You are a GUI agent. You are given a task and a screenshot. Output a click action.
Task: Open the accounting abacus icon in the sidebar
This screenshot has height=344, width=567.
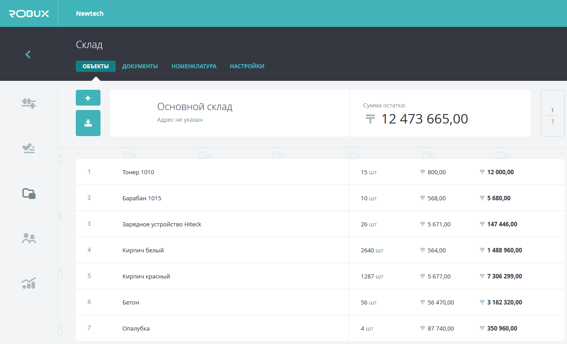29,103
